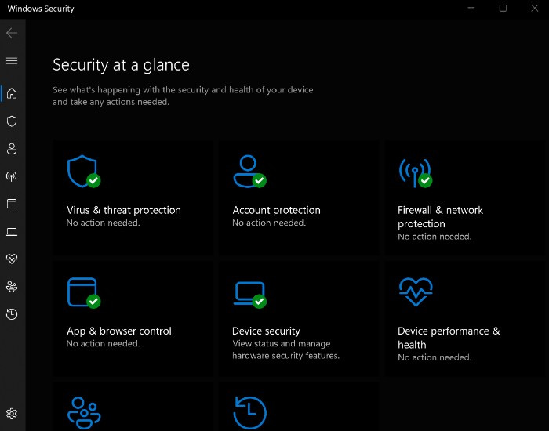Image resolution: width=549 pixels, height=431 pixels.
Task: Close the Windows Security window
Action: 534,8
